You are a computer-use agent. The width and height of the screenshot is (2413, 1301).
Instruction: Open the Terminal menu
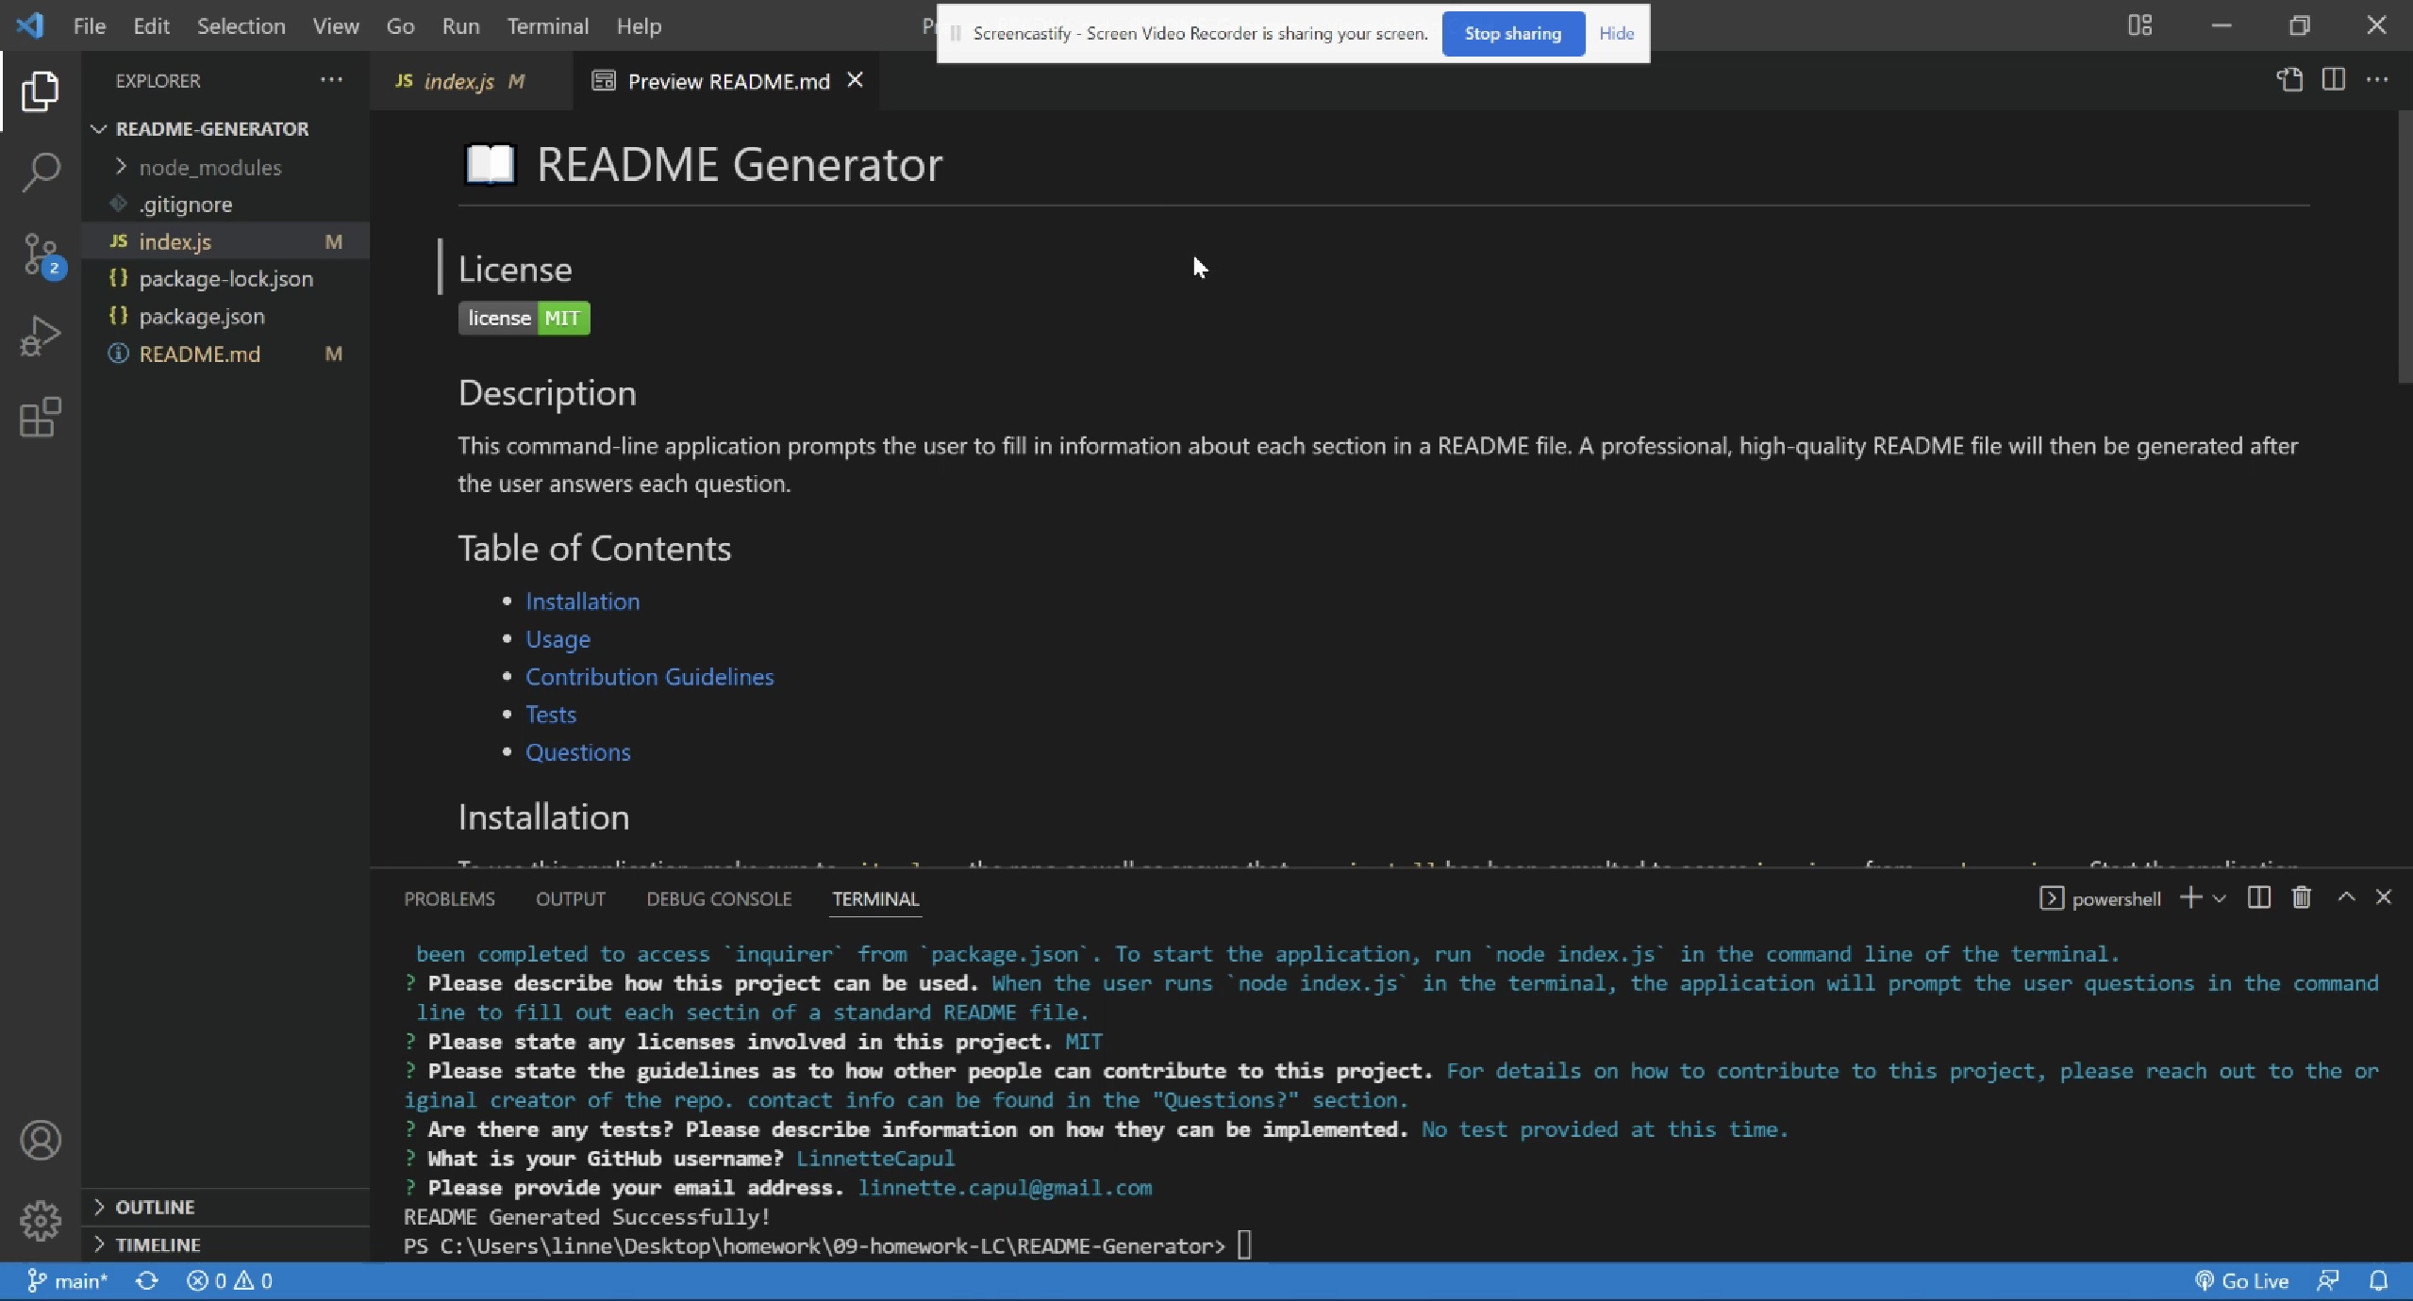coord(547,26)
